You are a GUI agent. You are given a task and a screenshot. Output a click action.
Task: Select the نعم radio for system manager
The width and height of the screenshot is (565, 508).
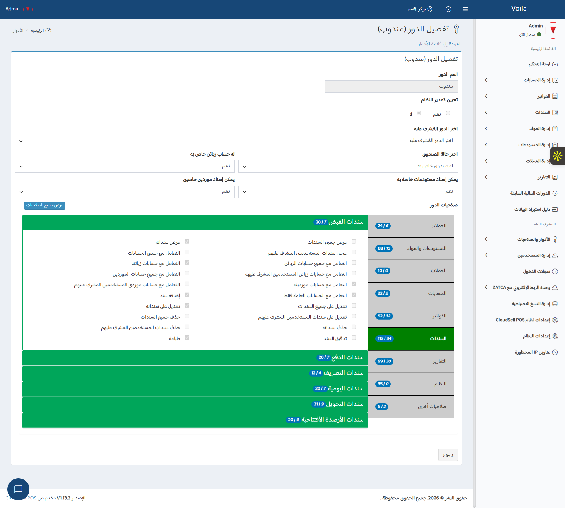coord(448,113)
